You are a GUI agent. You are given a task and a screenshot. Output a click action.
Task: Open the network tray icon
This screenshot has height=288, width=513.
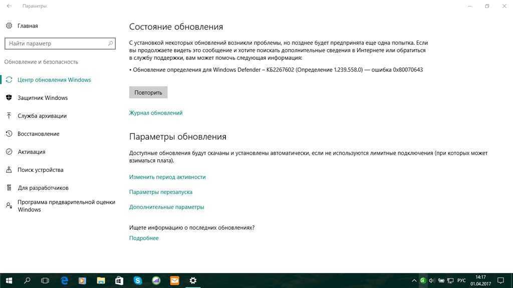(450, 280)
